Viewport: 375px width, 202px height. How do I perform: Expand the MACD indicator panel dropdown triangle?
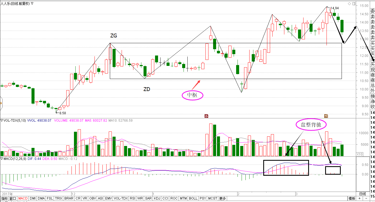coord(1,159)
